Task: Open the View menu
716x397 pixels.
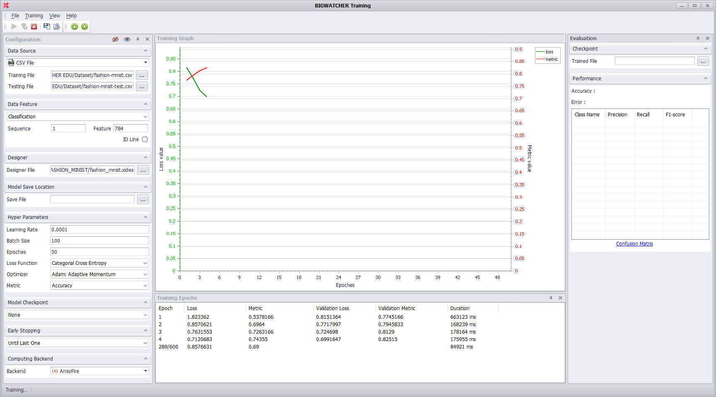Action: point(54,16)
